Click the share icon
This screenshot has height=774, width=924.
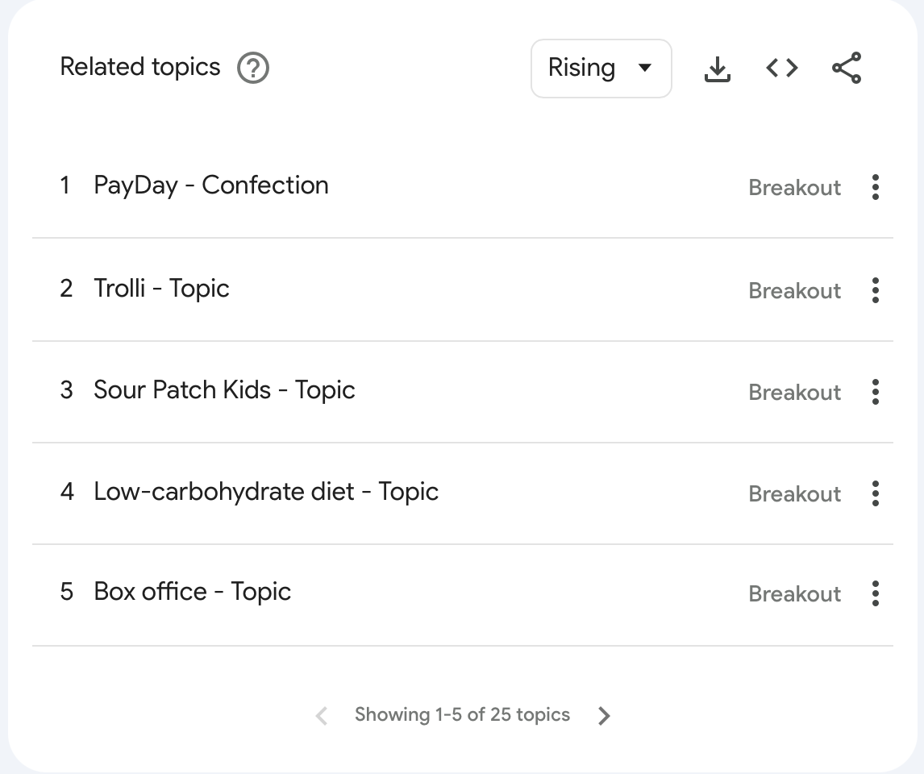(x=847, y=69)
